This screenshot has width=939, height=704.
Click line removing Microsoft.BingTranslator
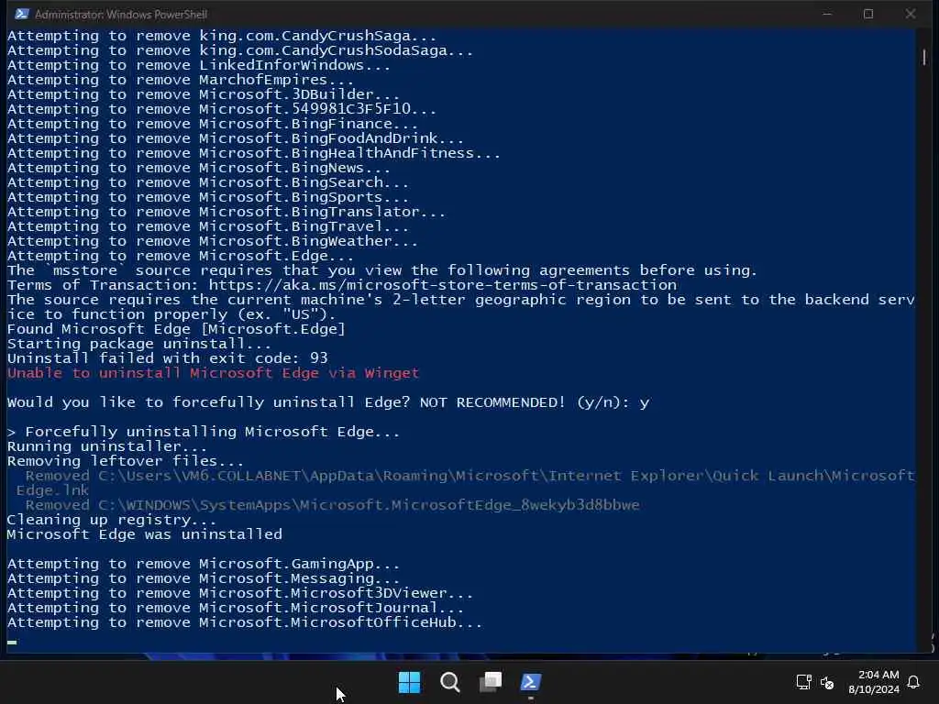click(226, 212)
